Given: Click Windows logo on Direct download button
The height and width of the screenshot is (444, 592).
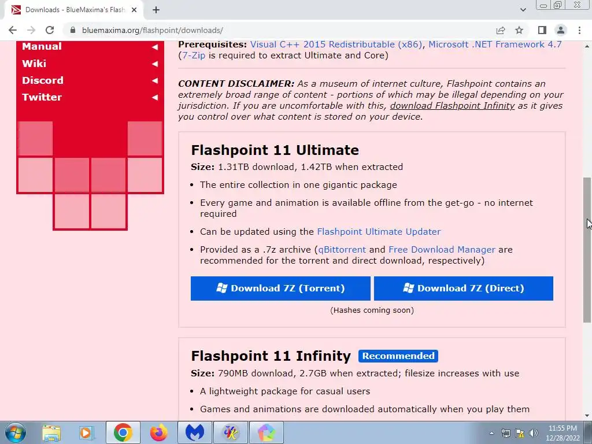Looking at the screenshot, I should pyautogui.click(x=409, y=288).
